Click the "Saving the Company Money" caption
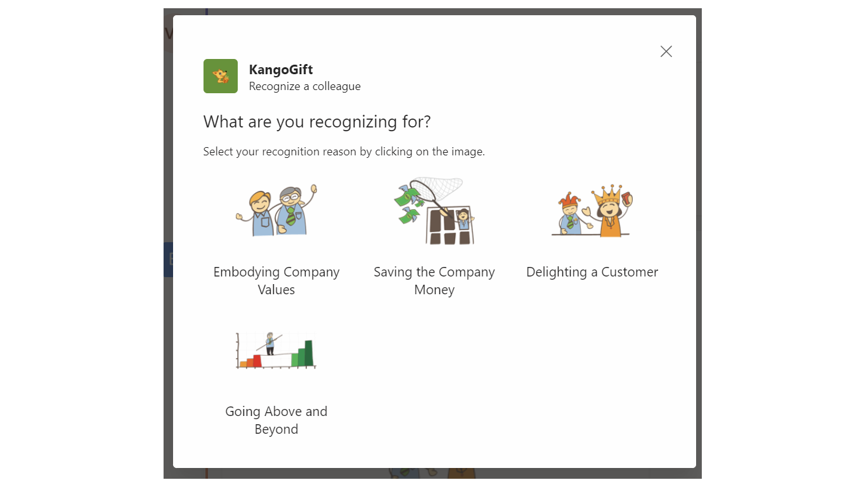The width and height of the screenshot is (866, 487). tap(434, 280)
